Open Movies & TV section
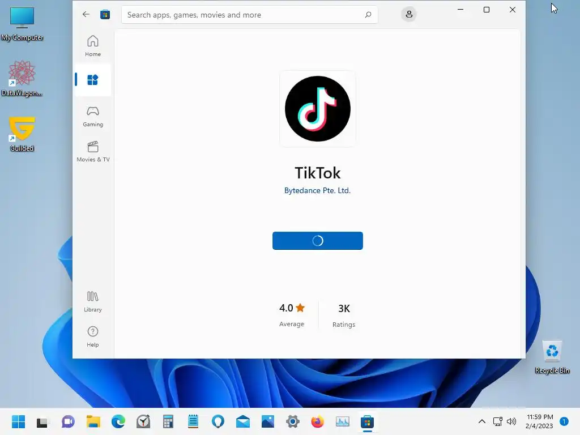The image size is (580, 435). pyautogui.click(x=93, y=152)
